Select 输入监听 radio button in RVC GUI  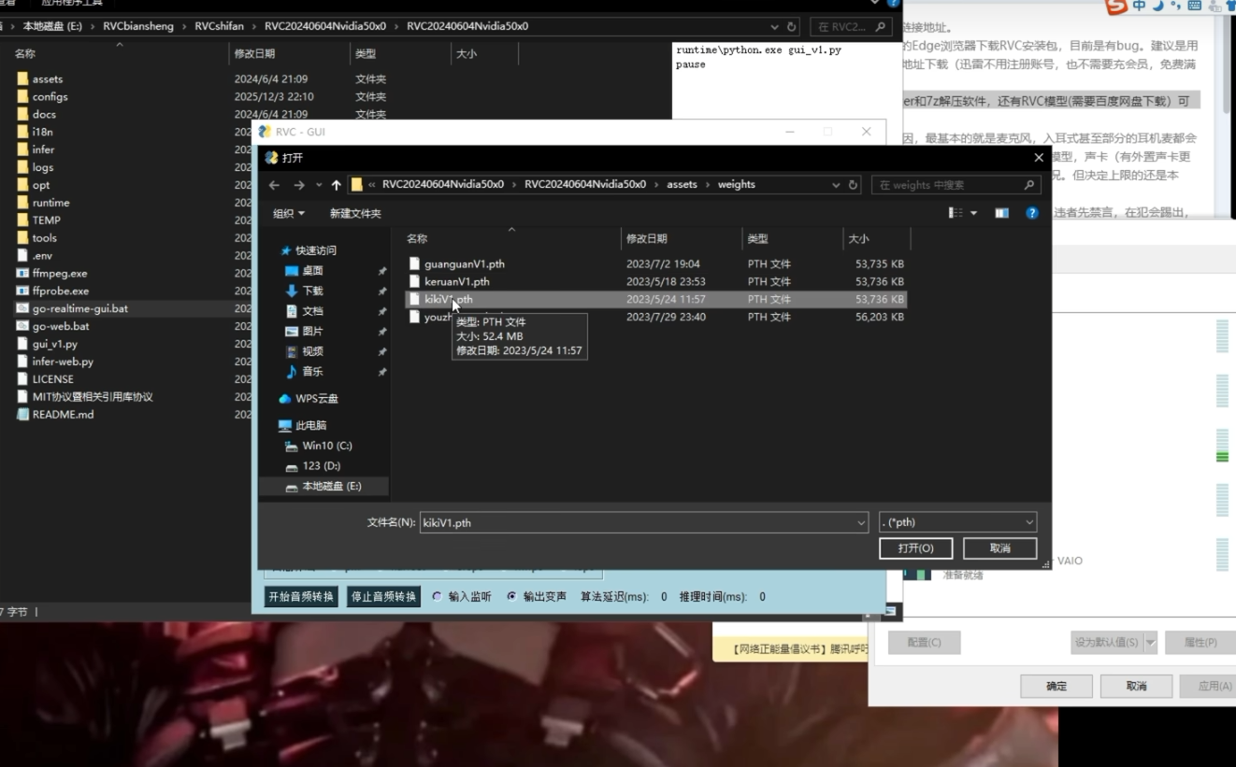[437, 596]
